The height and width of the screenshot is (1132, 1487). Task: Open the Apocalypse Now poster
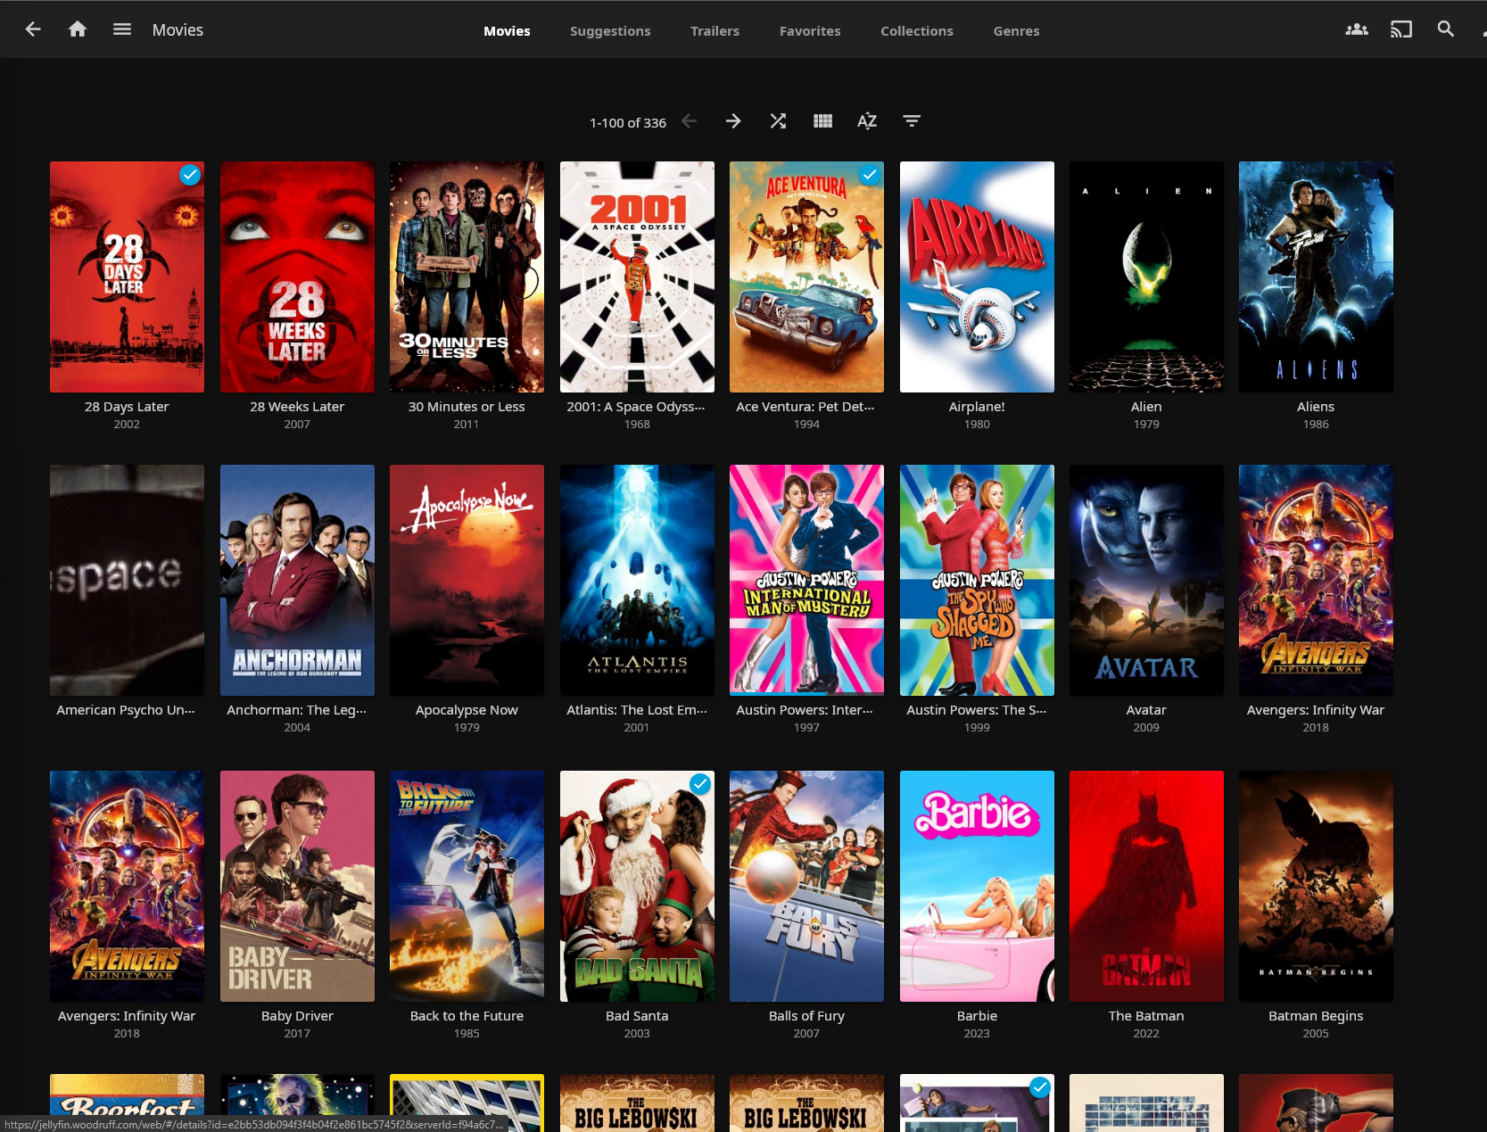point(467,580)
